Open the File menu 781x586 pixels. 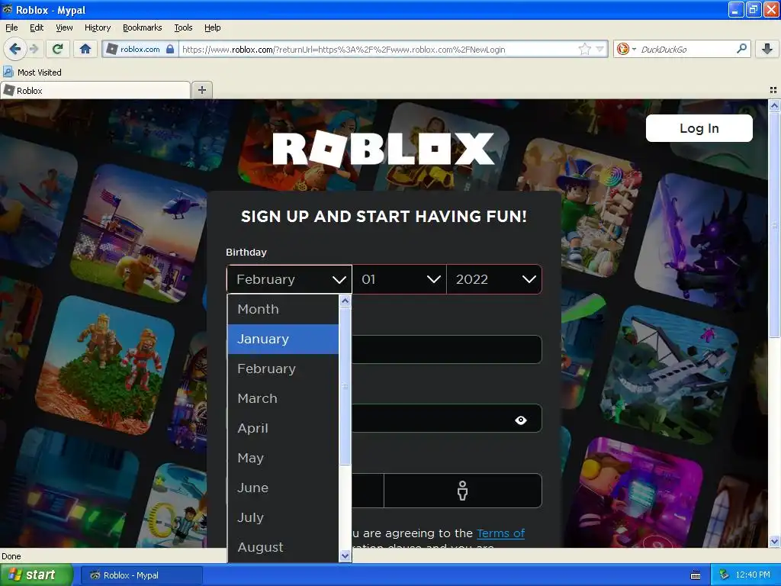pos(11,27)
